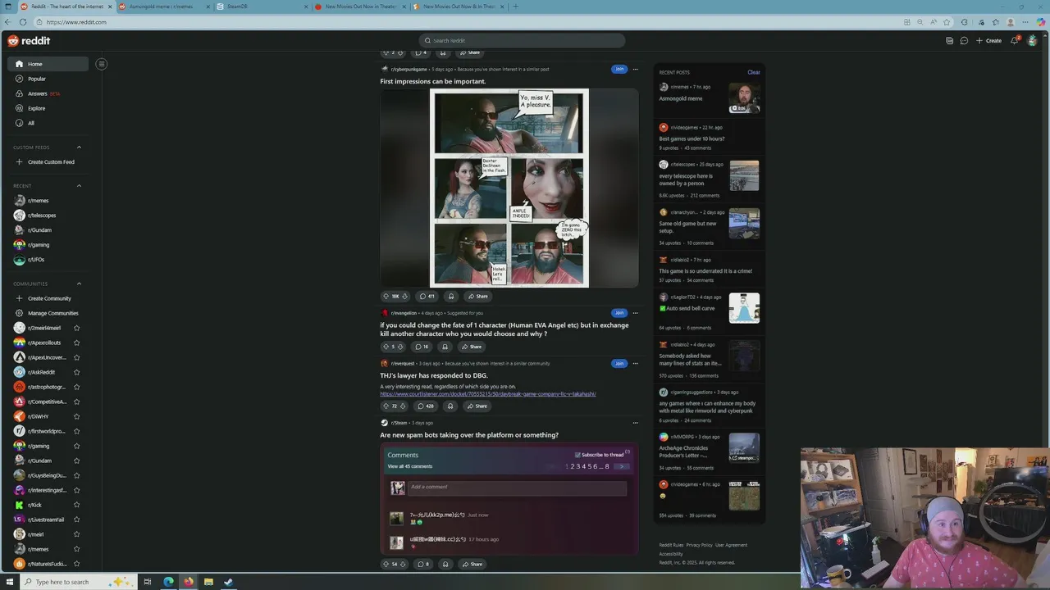Viewport: 1050px width, 590px height.
Task: Collapse the sidebar with the hamburger button
Action: coord(102,64)
